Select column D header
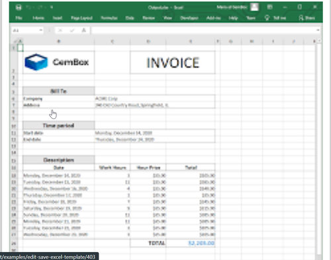This screenshot has width=331, height=260. point(148,41)
